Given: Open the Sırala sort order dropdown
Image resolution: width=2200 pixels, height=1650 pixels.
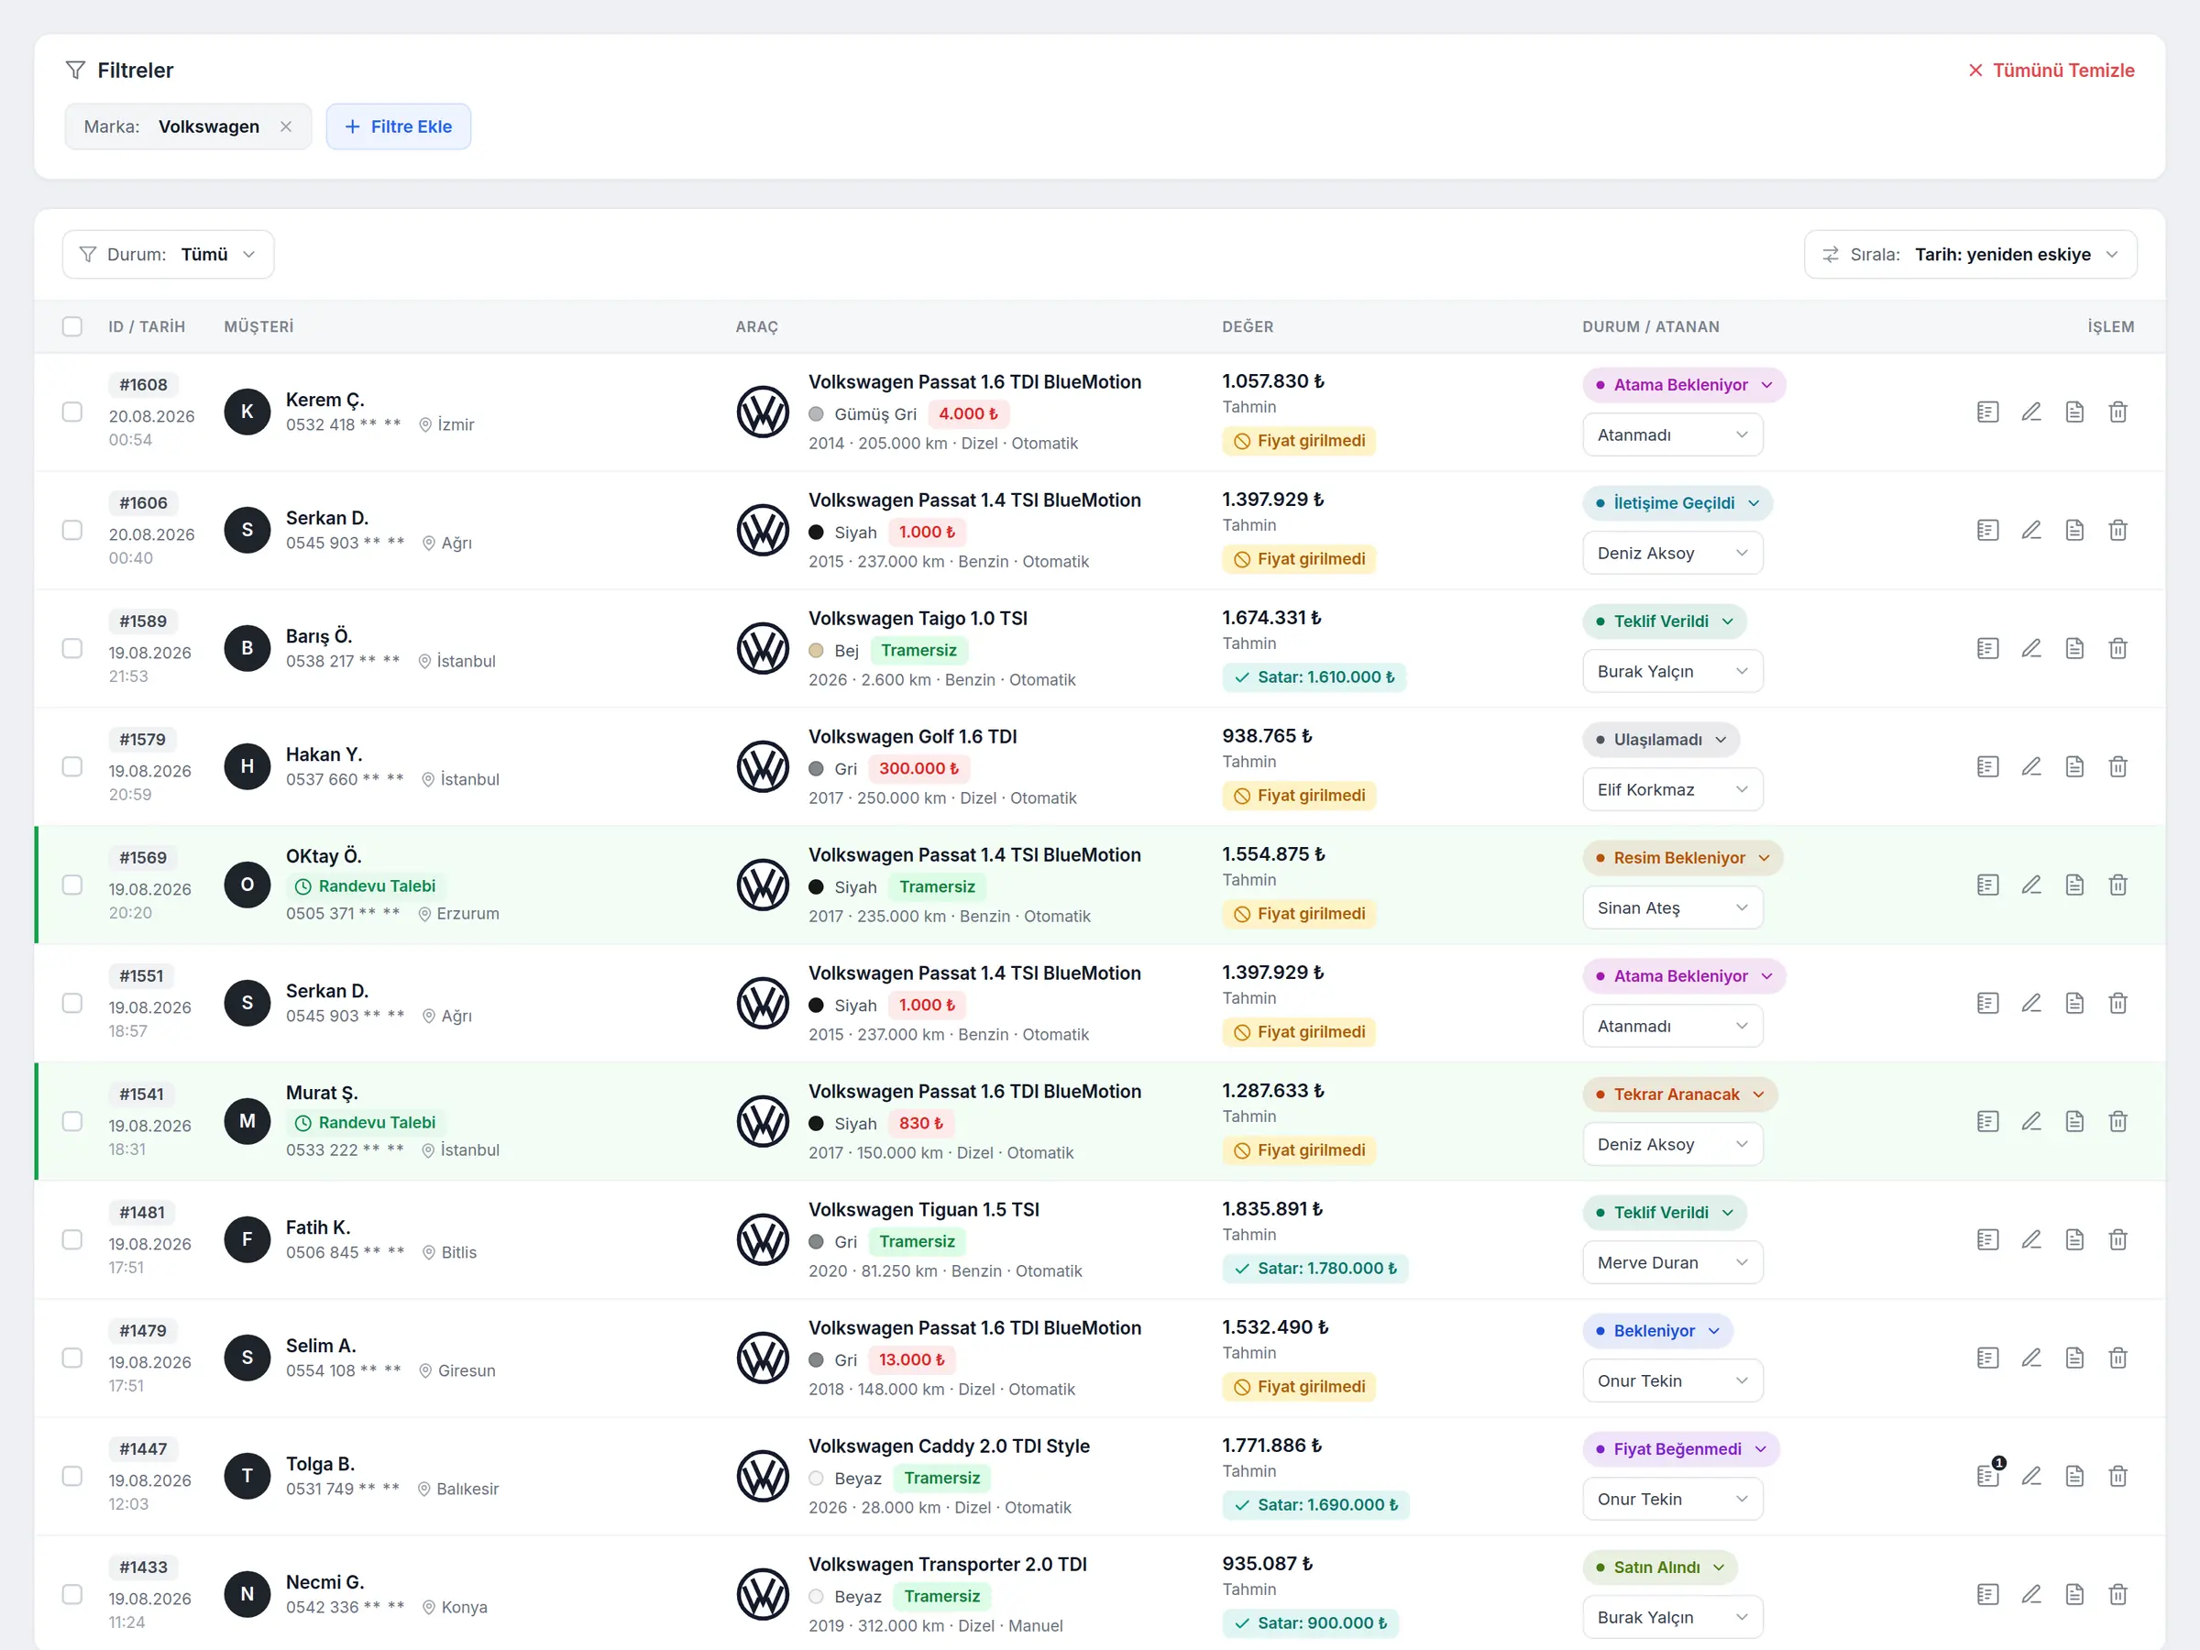Looking at the screenshot, I should 1970,255.
